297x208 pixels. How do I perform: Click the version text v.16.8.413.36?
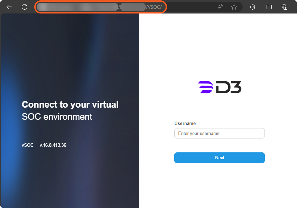53,145
